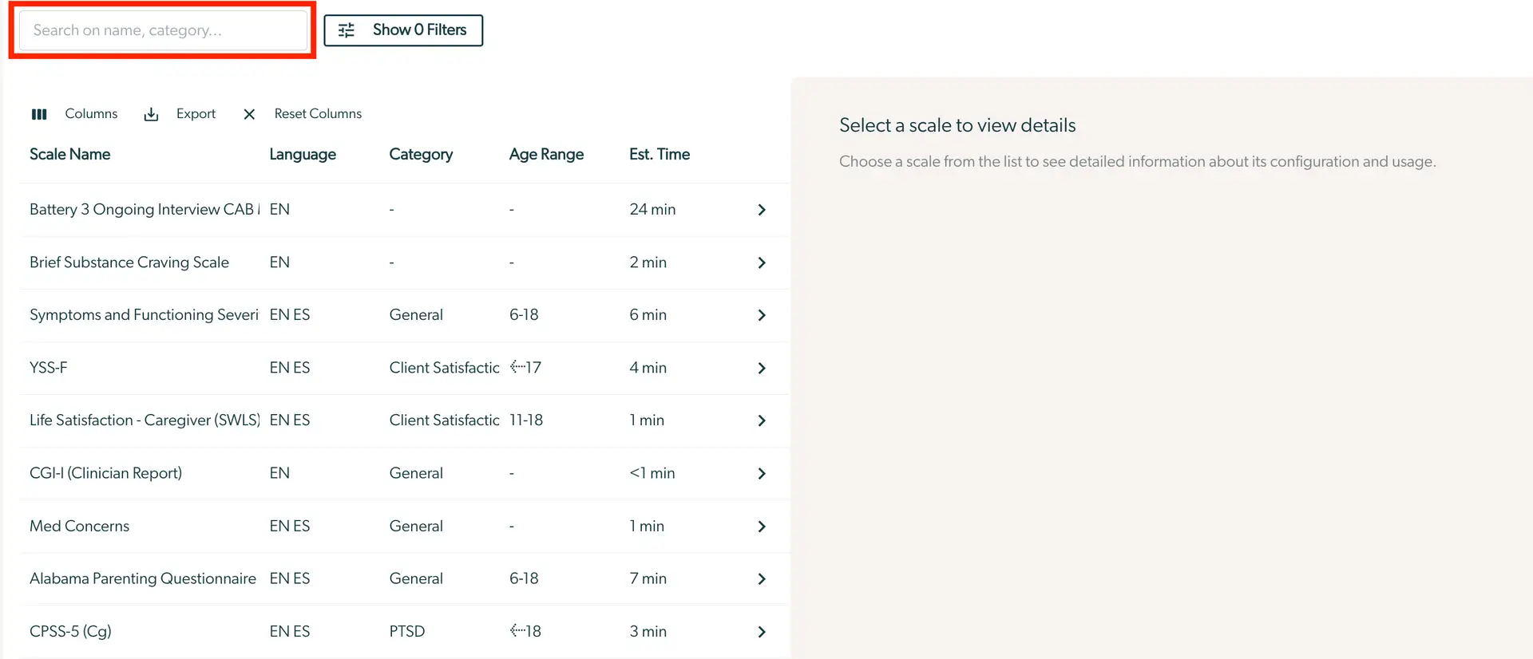Viewport: 1533px width, 659px height.
Task: Click Alabama Parenting 6-18 age range
Action: tap(524, 578)
